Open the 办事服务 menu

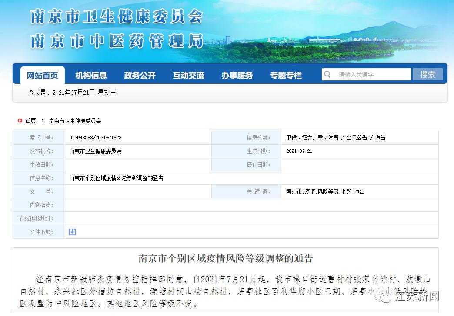click(237, 74)
